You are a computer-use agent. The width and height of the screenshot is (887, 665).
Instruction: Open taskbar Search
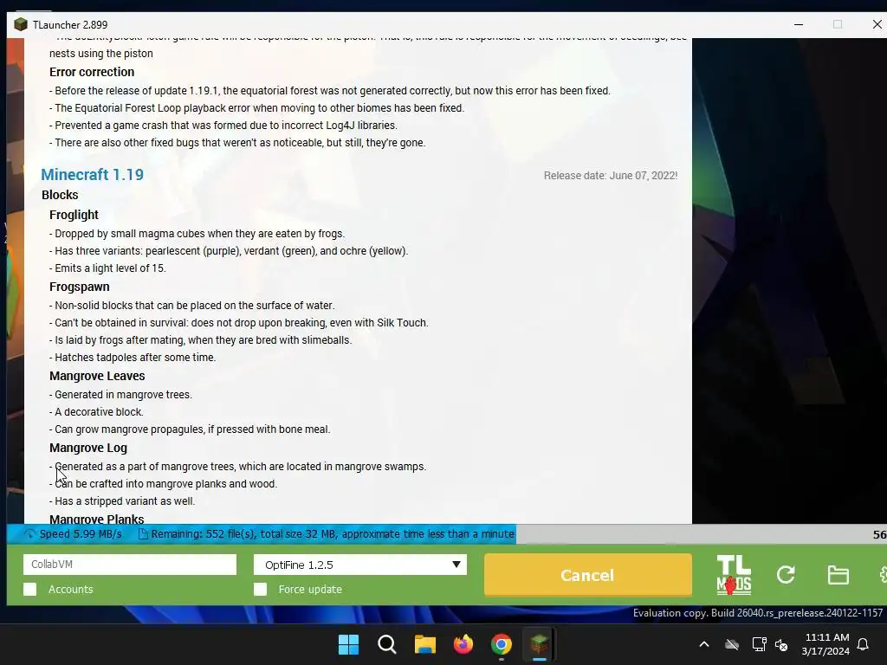[x=387, y=644]
